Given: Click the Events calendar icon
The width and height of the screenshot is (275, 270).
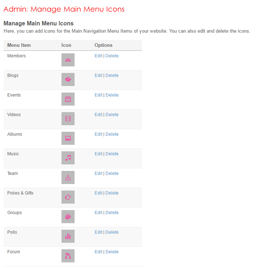Looking at the screenshot, I should (x=68, y=99).
